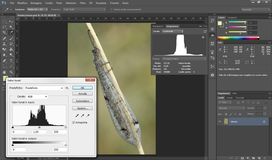The image size is (272, 160).
Task: Pick the Type (T) tool
Action: pos(11,61)
